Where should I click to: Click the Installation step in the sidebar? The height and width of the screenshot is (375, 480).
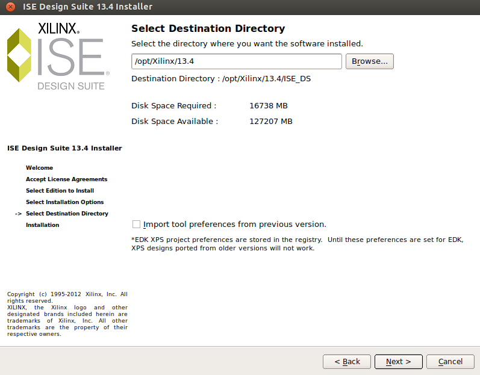coord(42,225)
